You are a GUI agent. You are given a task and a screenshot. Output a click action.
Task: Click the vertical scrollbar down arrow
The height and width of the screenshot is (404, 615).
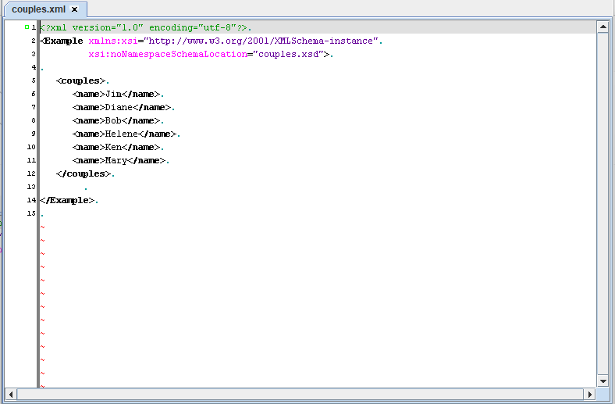(603, 381)
